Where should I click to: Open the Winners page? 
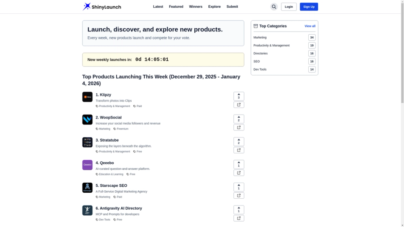(x=196, y=7)
